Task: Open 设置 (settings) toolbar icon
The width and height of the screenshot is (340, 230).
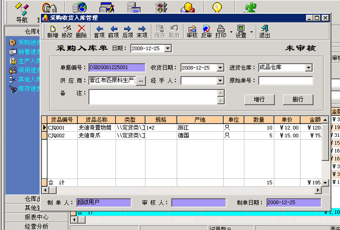Action: pyautogui.click(x=241, y=32)
